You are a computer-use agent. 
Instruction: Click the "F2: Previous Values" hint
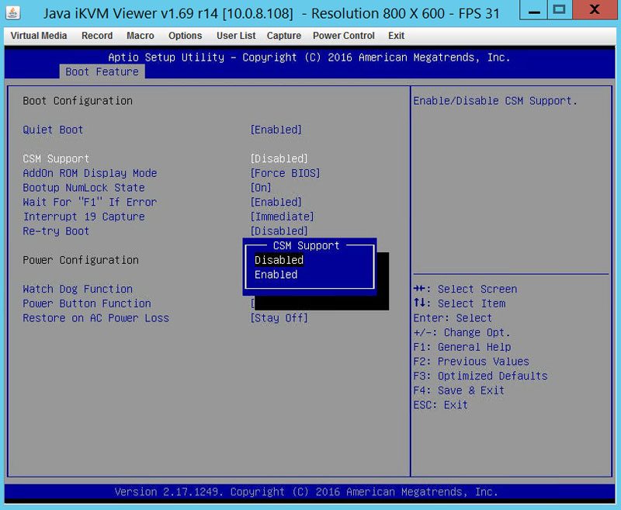pyautogui.click(x=471, y=362)
